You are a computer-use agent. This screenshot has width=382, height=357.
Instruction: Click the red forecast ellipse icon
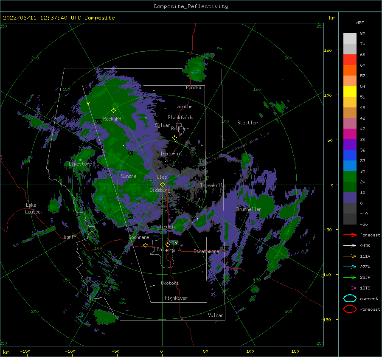tap(350, 309)
